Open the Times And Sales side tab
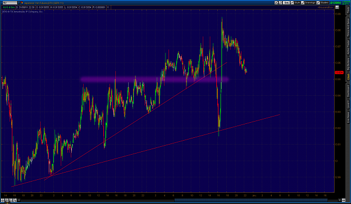 pyautogui.click(x=348, y=27)
